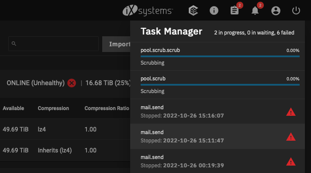
Task: Sort by the Available column header
Action: [x=13, y=108]
